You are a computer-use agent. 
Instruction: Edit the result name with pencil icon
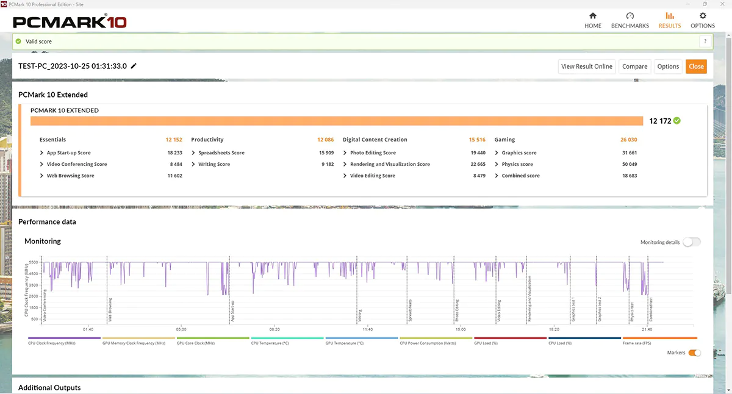point(134,66)
